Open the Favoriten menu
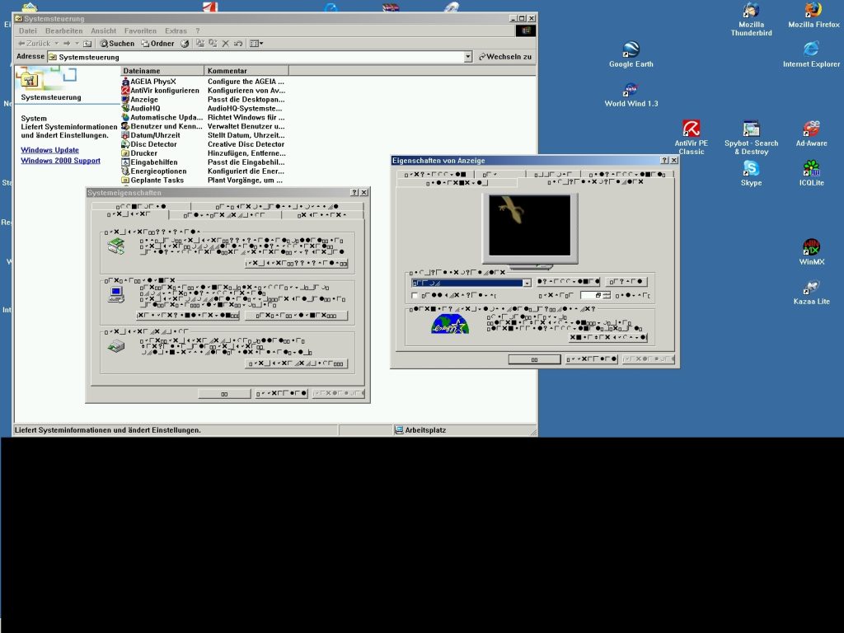This screenshot has height=633, width=844. 140,30
